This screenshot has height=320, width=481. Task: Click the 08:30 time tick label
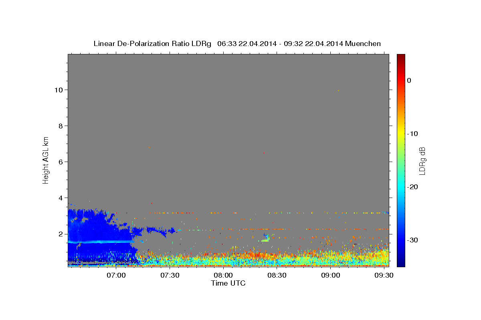tap(277, 275)
